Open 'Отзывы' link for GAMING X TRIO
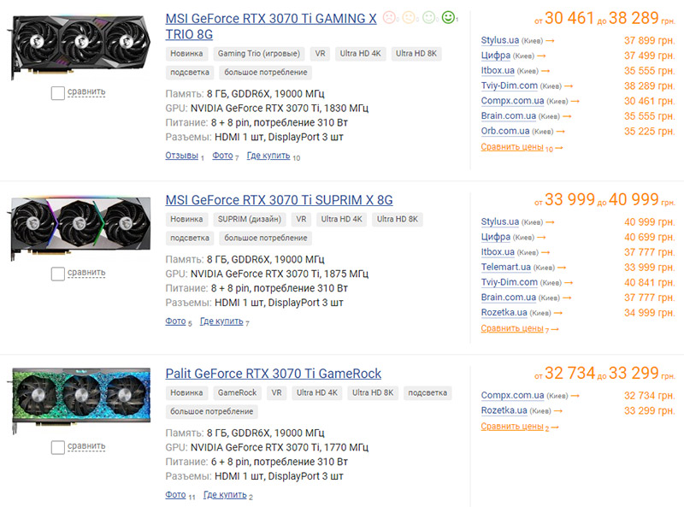 182,156
